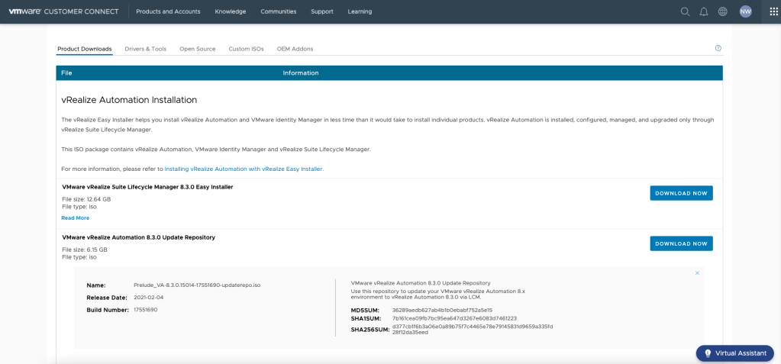Screen dimensions: 781x364
Task: Click Read More under Easy Installer
Action: tap(75, 218)
